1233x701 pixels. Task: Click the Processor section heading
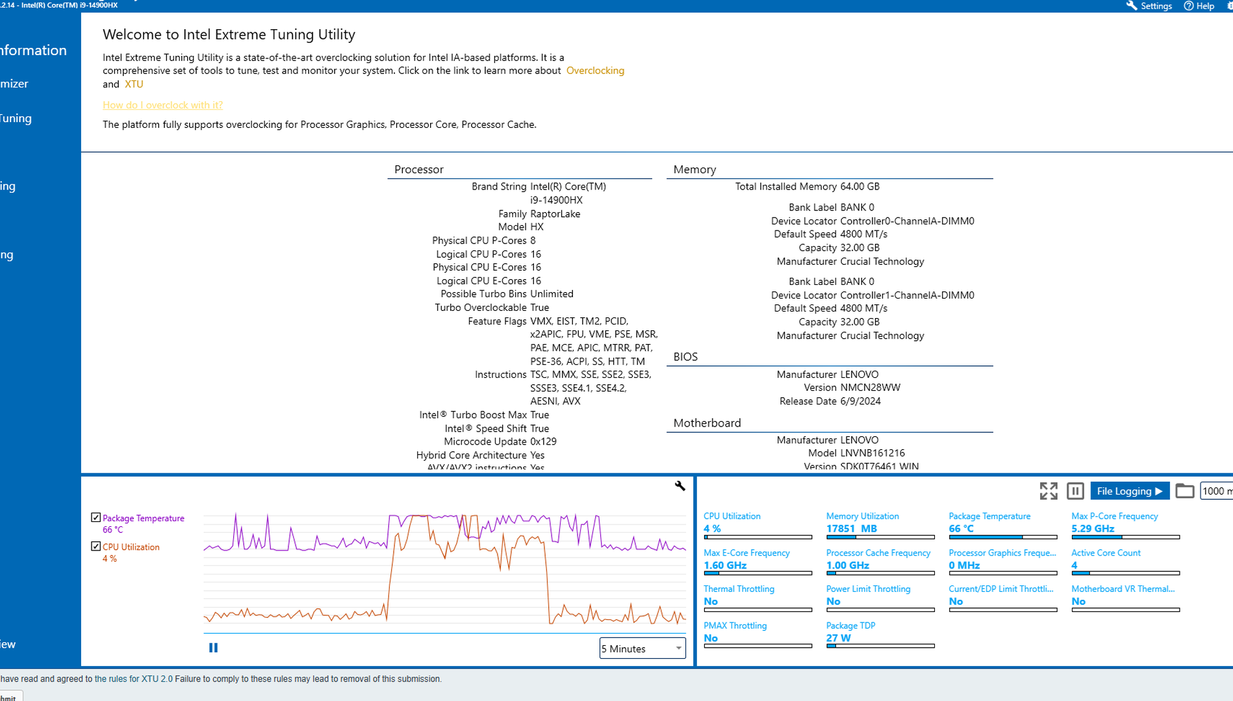click(419, 169)
